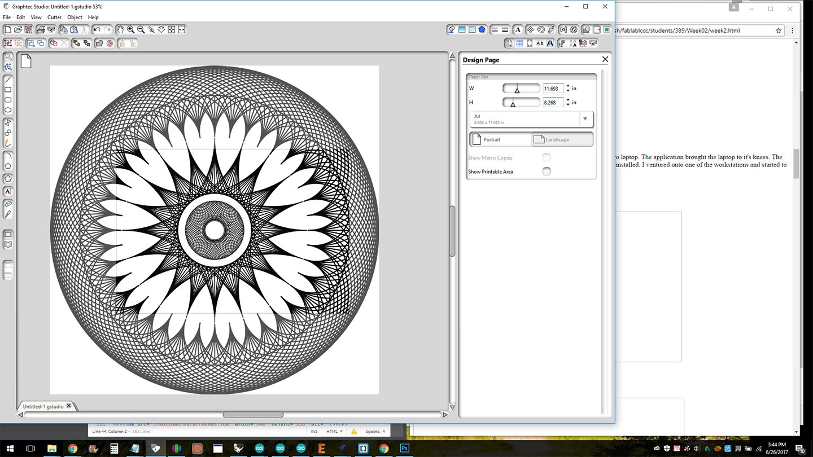Click the Zoom Out magnifier
The width and height of the screenshot is (813, 457).
141,29
